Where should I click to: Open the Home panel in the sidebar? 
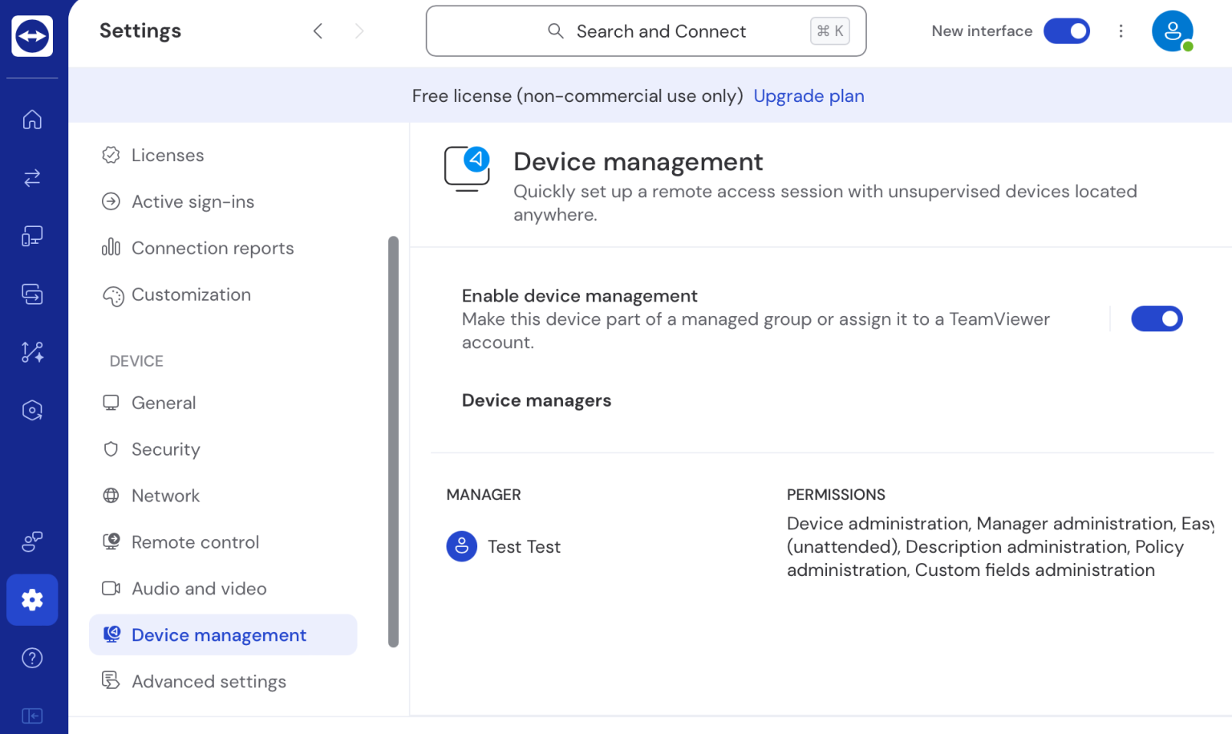pyautogui.click(x=31, y=119)
